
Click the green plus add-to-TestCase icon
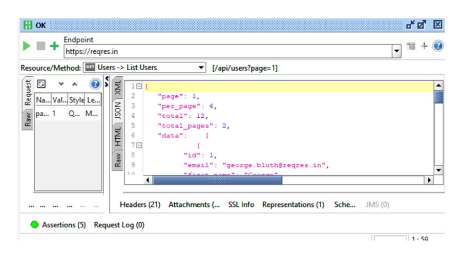tap(54, 47)
